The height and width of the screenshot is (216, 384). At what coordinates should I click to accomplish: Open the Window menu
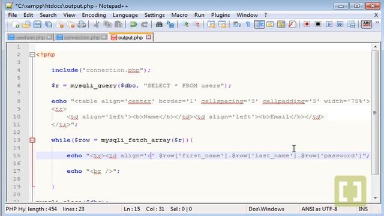[247, 15]
